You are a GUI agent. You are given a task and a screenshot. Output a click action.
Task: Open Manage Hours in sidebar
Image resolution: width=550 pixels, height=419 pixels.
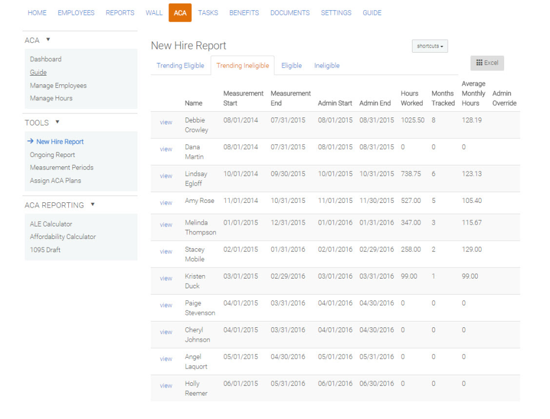(51, 98)
